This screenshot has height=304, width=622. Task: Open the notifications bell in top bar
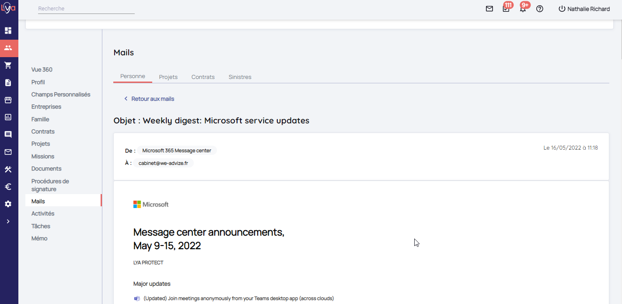523,9
